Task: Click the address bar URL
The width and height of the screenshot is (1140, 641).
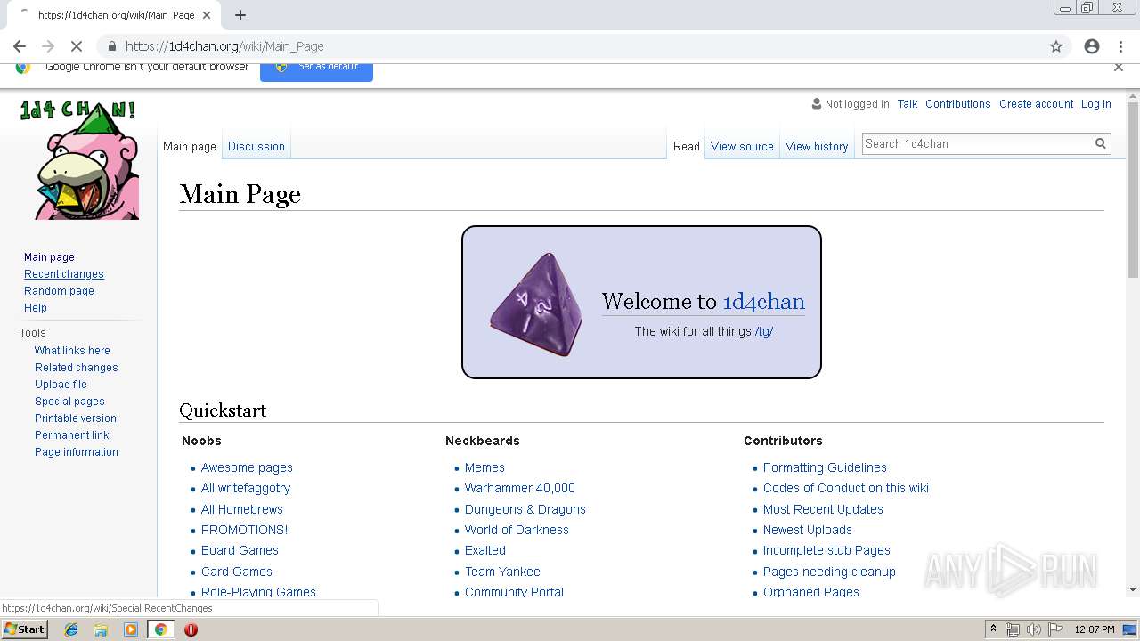Action: 224,46
